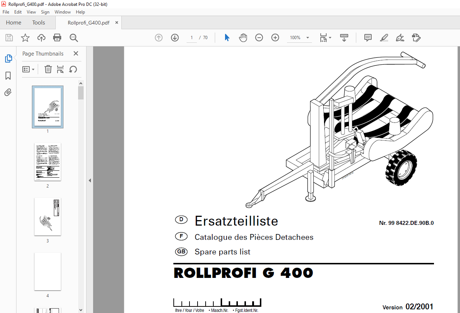
Task: Print the document using printer icon
Action: tap(57, 38)
